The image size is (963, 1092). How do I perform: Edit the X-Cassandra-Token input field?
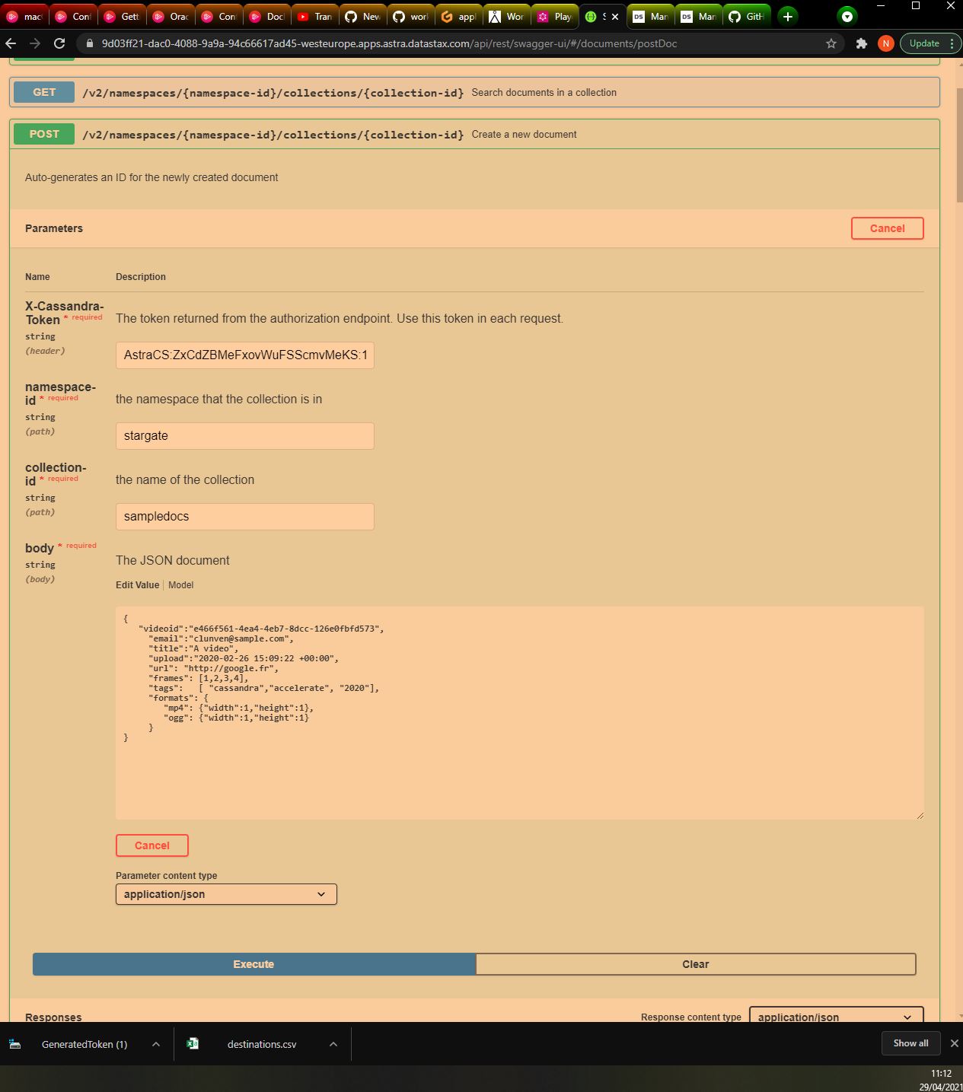point(244,355)
